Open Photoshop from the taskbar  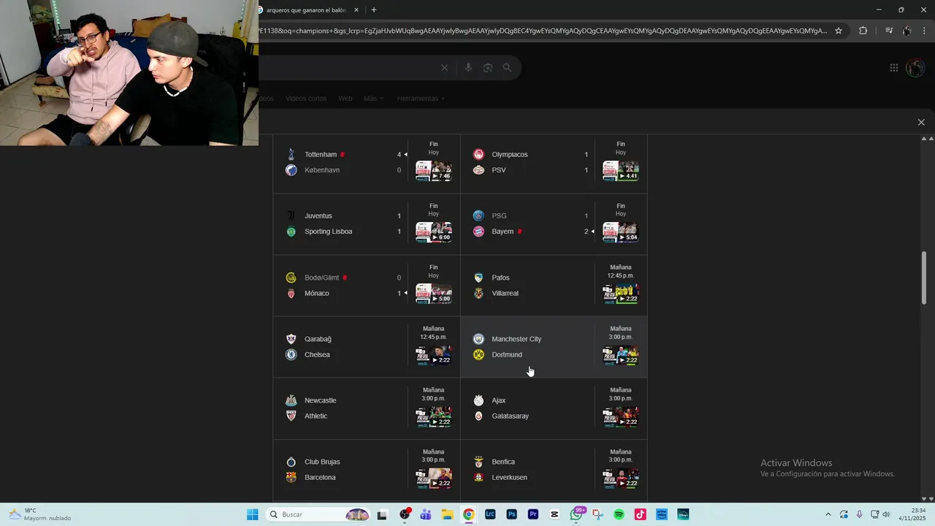511,514
